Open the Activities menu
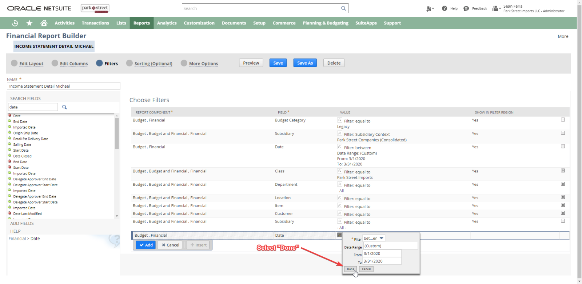Image resolution: width=582 pixels, height=284 pixels. 65,23
